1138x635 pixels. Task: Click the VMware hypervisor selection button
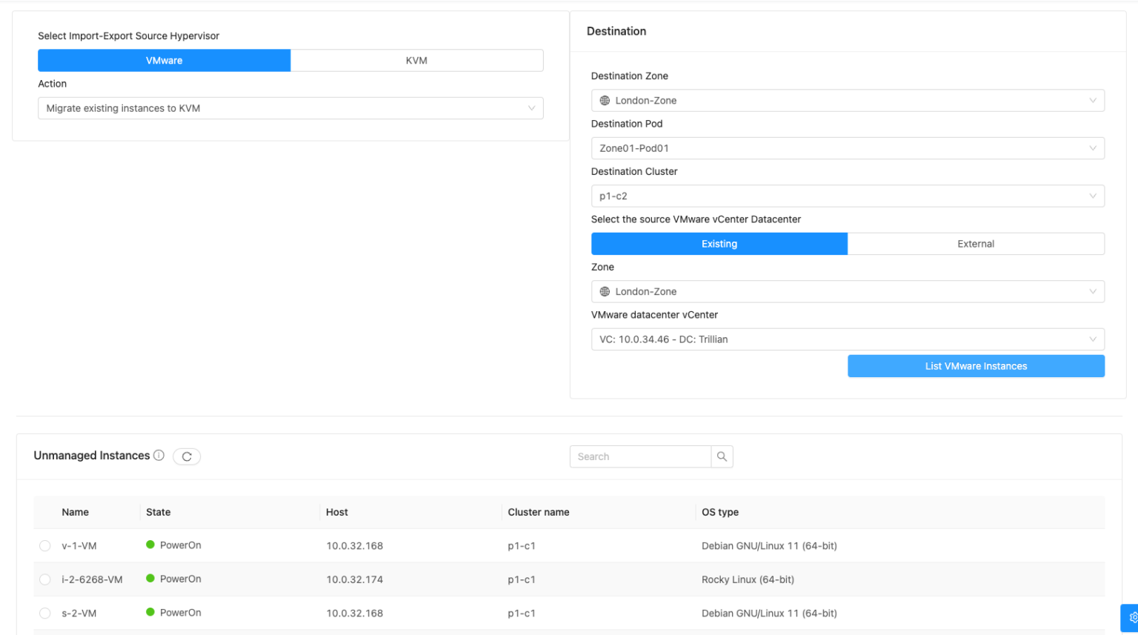pos(164,60)
